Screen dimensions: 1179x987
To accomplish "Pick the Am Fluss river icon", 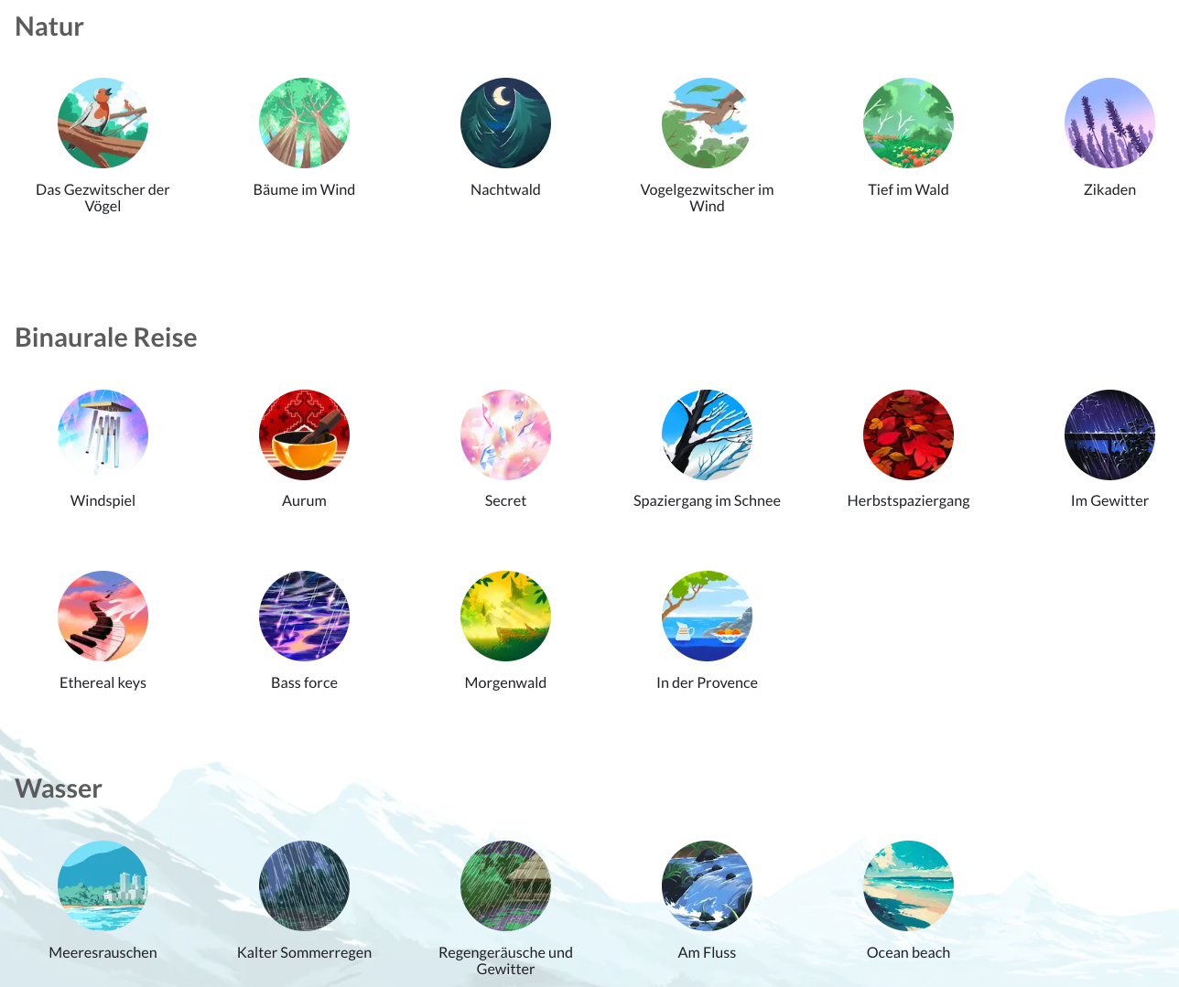I will tap(707, 885).
